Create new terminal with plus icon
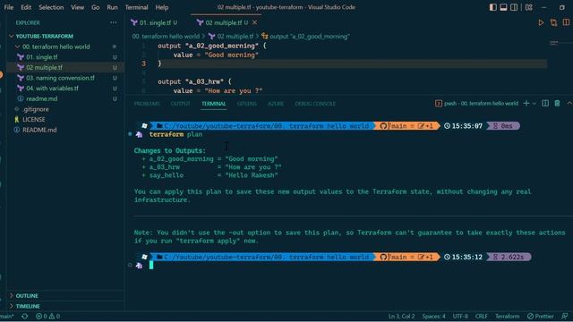Screen dimensions: 573x322 coord(526,104)
